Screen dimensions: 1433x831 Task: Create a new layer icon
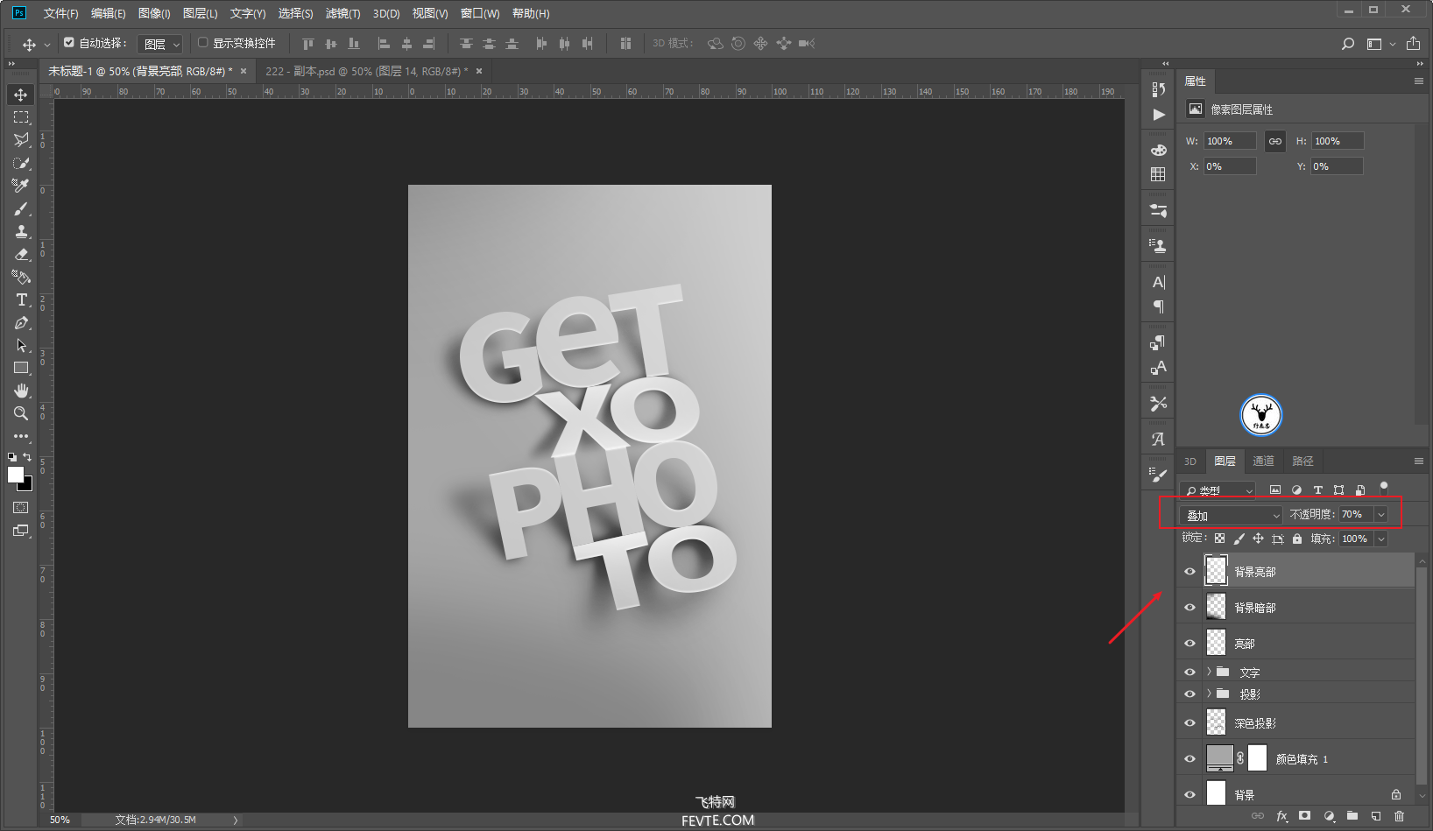[1376, 816]
